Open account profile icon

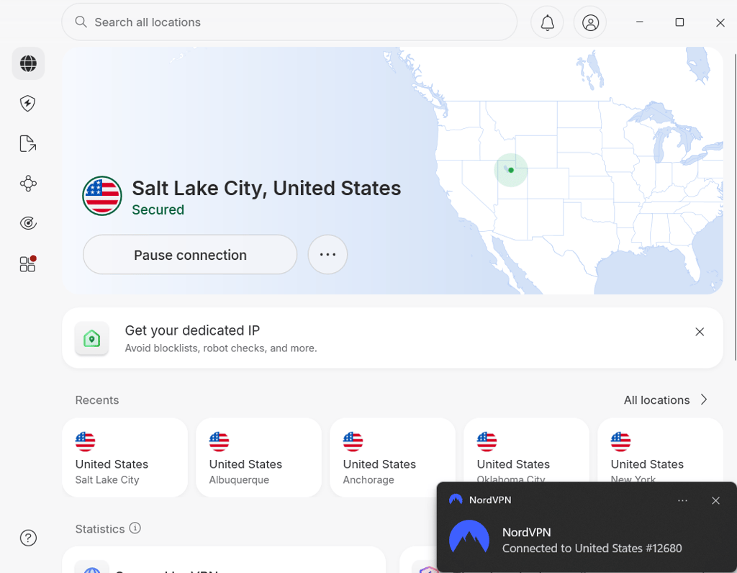590,22
